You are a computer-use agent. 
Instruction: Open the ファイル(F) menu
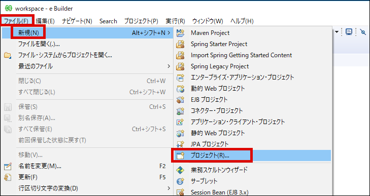(16, 21)
